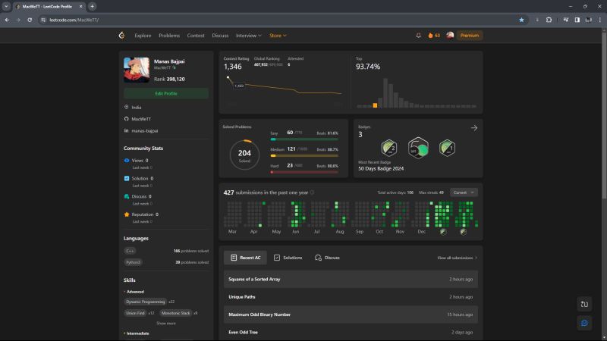The image size is (607, 341).
Task: Switch to the Discuss tab below heatmap
Action: (327, 258)
